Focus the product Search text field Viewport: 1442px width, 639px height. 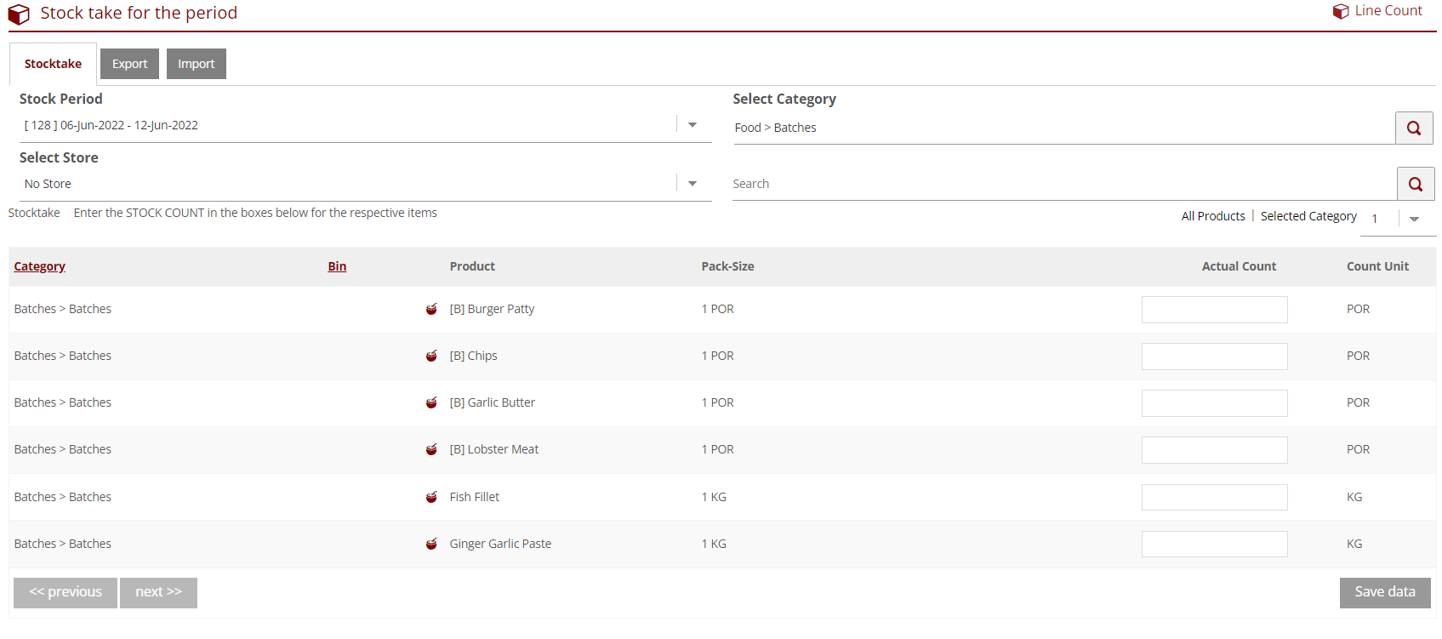[x=1063, y=184]
